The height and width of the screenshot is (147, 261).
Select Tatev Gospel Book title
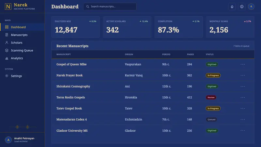tap(69, 108)
